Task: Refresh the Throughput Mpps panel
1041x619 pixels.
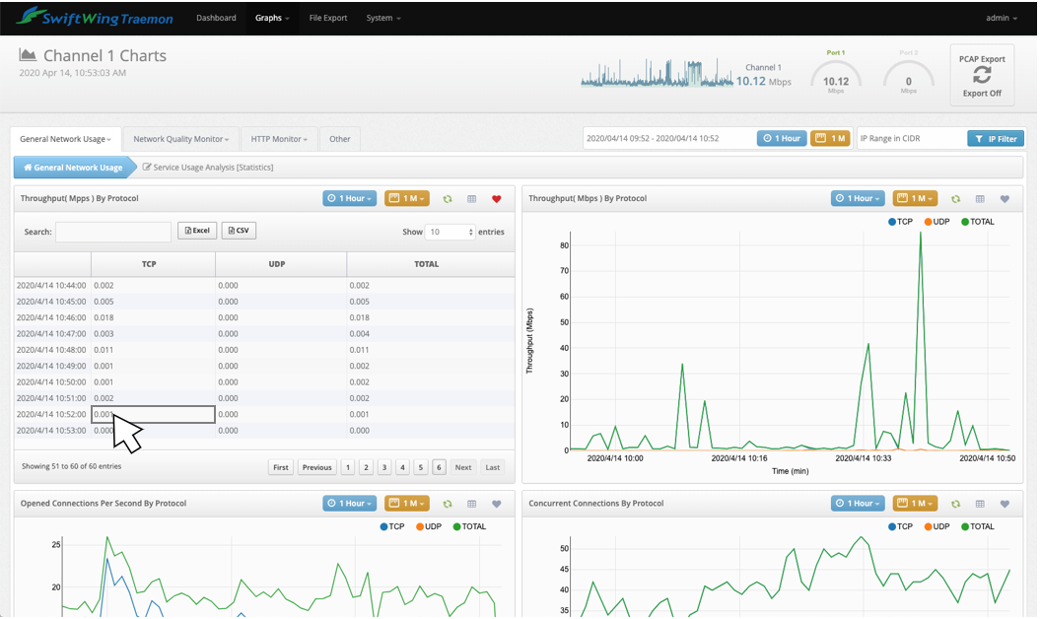Action: click(x=448, y=199)
